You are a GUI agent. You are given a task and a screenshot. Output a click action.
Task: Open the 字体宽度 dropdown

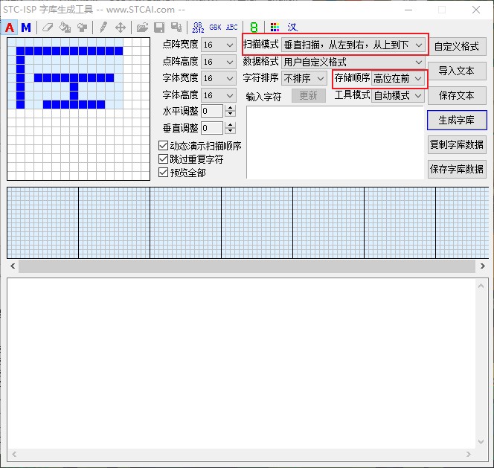tap(218, 78)
